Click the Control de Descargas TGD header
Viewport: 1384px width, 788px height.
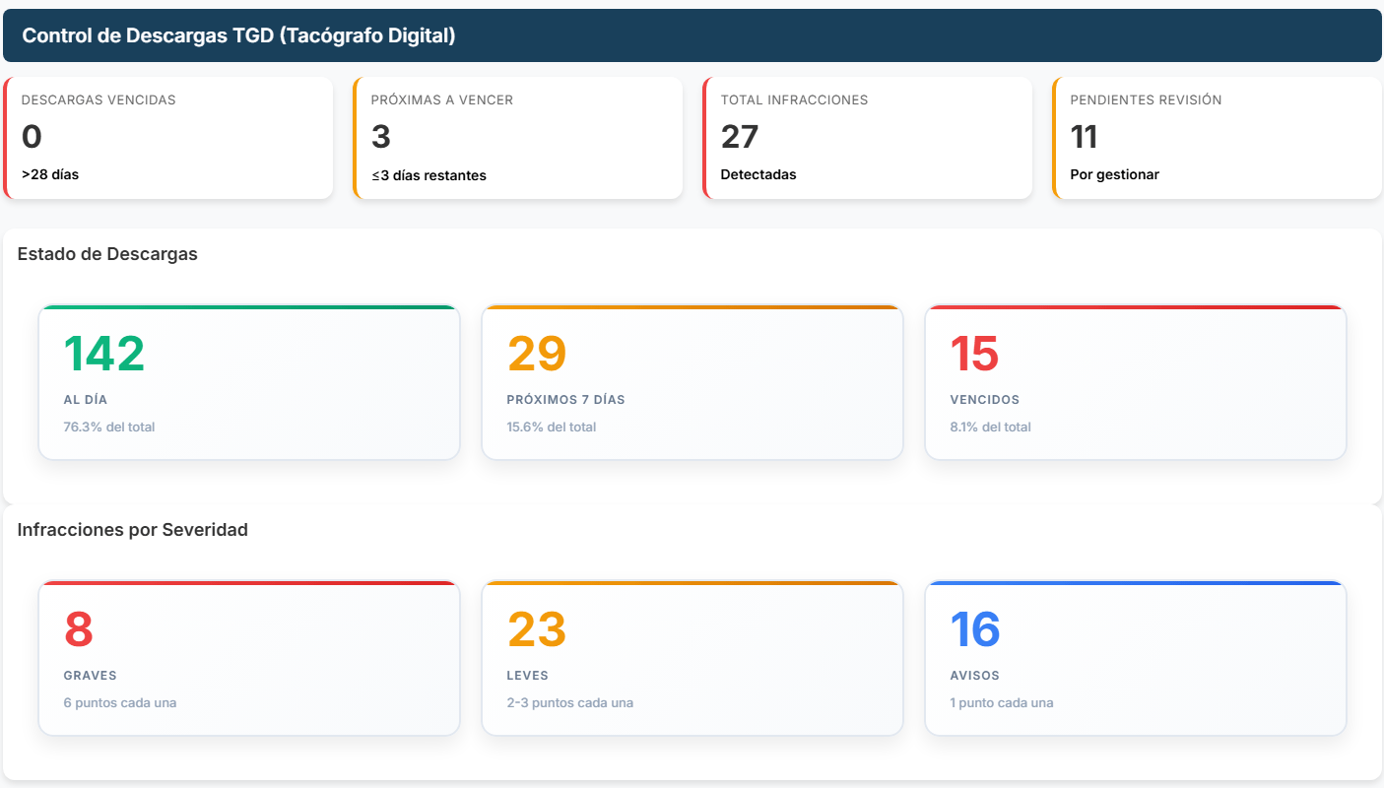point(238,35)
